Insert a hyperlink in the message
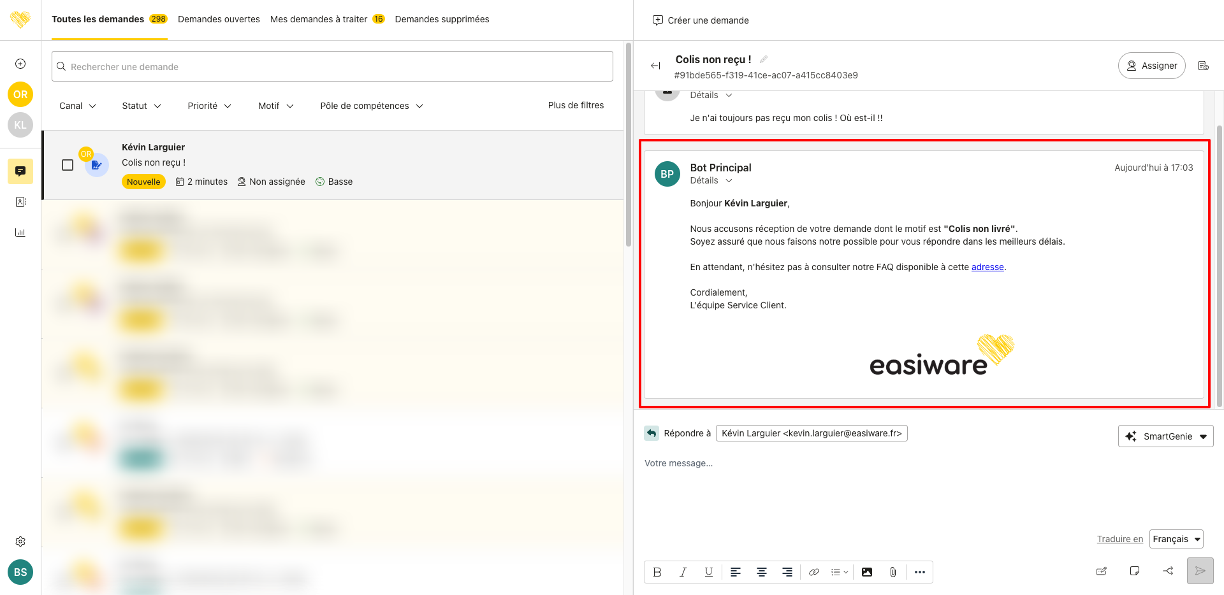 point(814,572)
